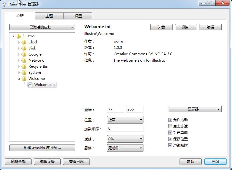The image size is (232, 170).
Task: Collapse the illustro tree node arrow
Action: coord(13,36)
